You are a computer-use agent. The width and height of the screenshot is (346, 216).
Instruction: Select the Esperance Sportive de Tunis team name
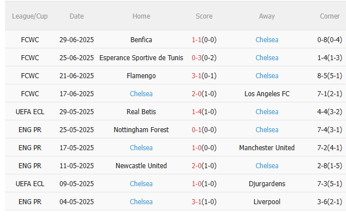coord(141,58)
